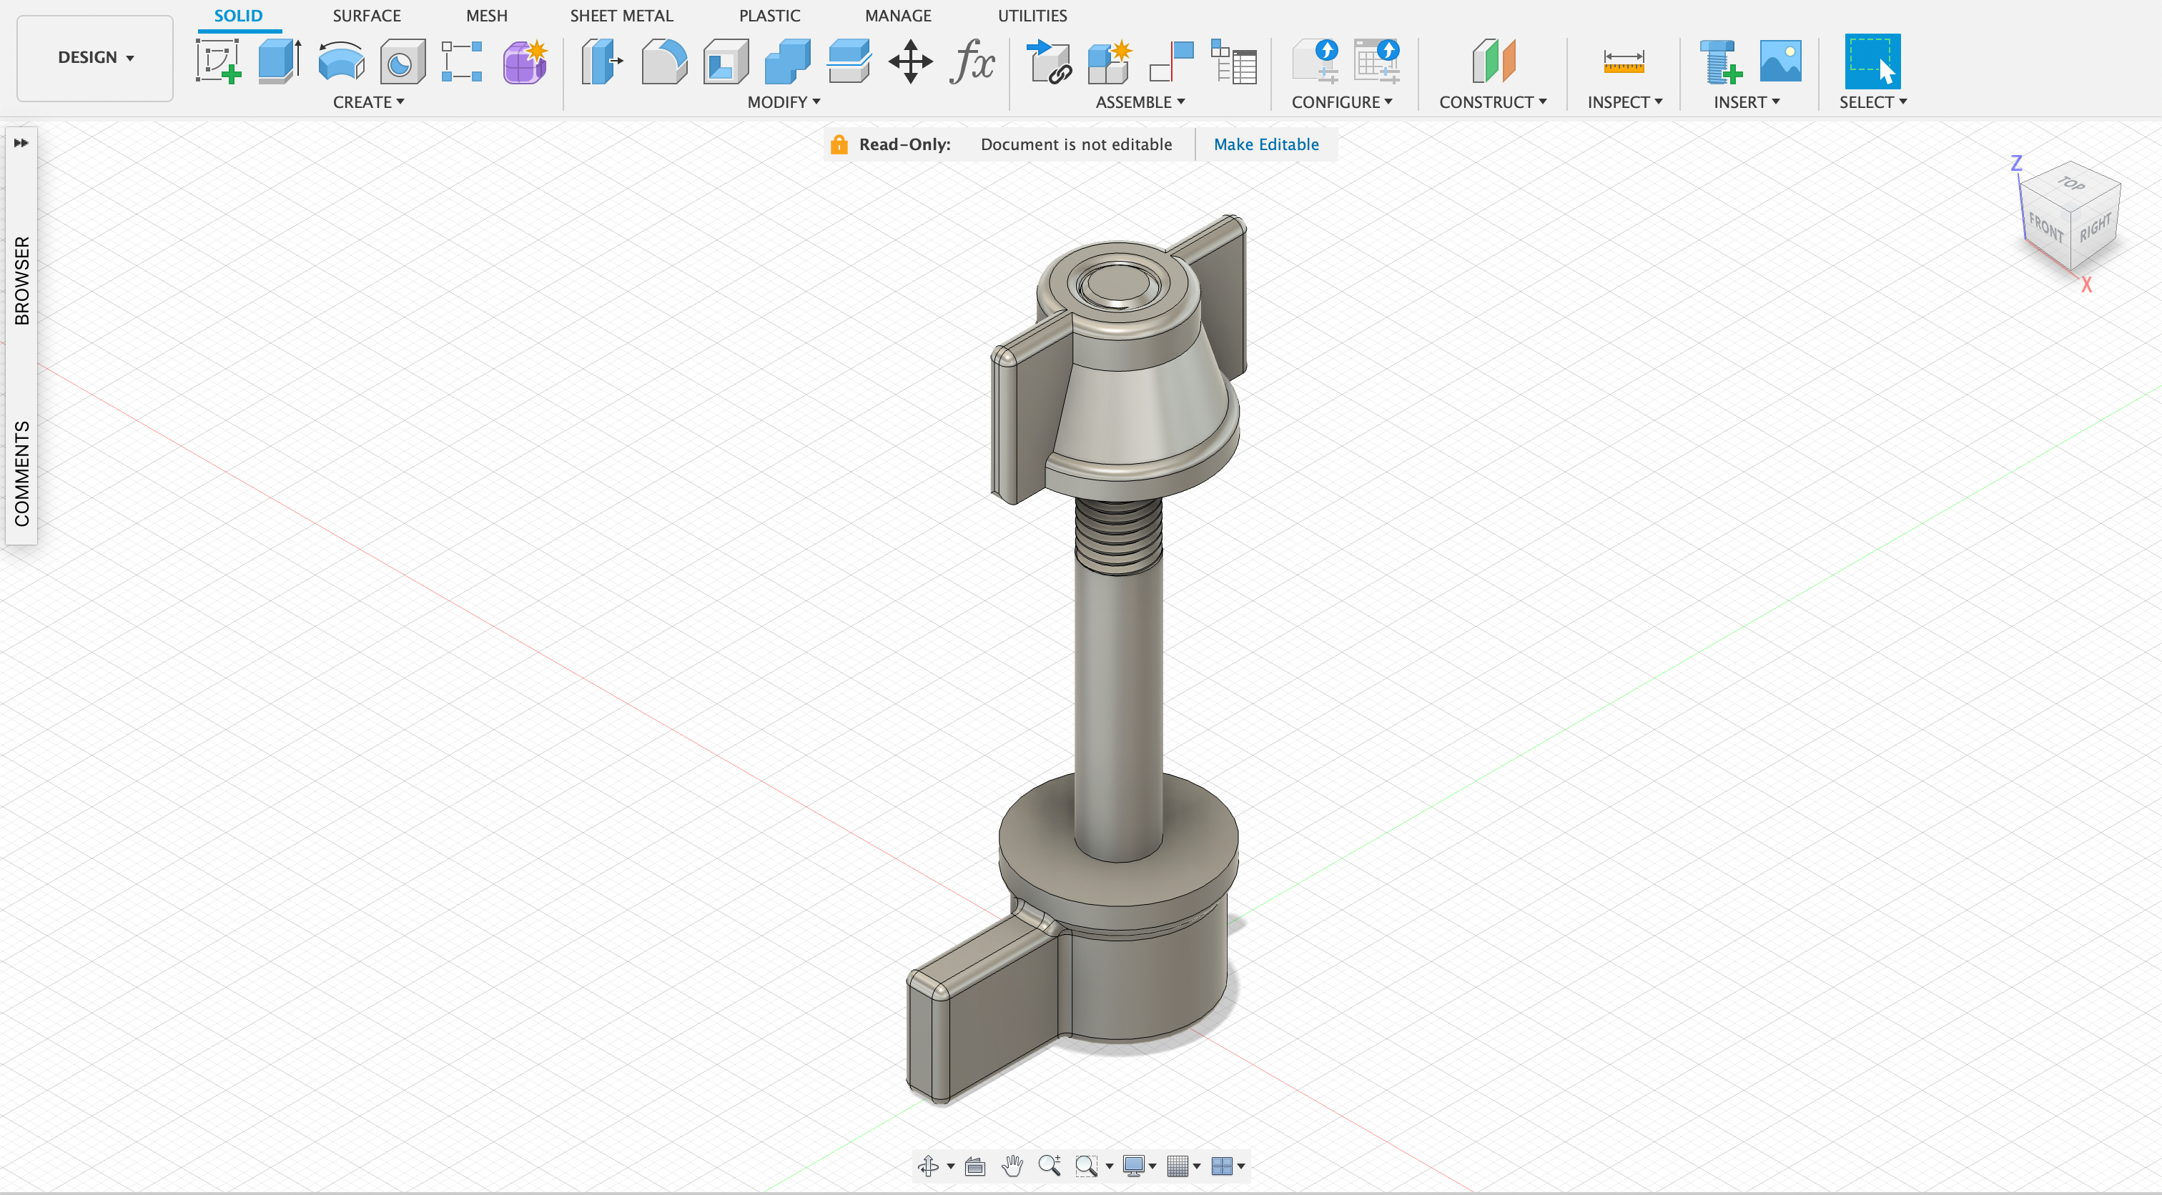This screenshot has width=2162, height=1195.
Task: Open the DESIGN workspace dropdown
Action: click(95, 58)
